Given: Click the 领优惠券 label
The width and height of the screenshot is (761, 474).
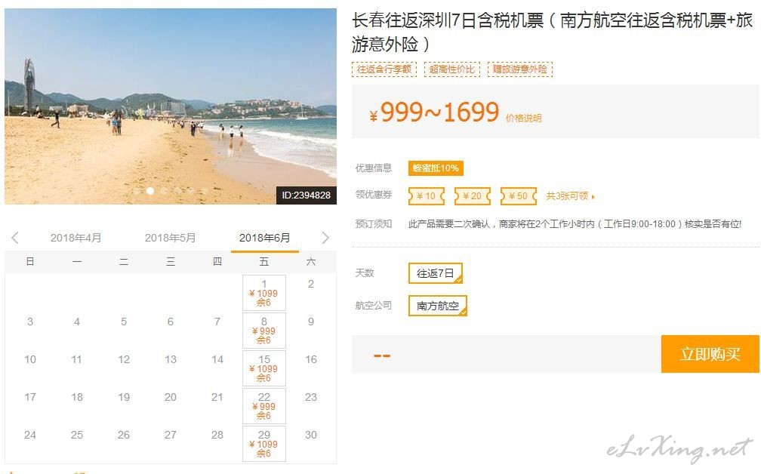Looking at the screenshot, I should 373,195.
